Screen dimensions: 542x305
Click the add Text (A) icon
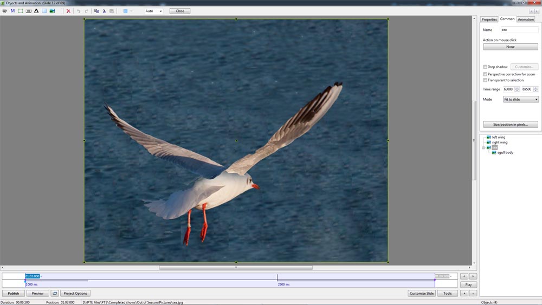[x=36, y=11]
